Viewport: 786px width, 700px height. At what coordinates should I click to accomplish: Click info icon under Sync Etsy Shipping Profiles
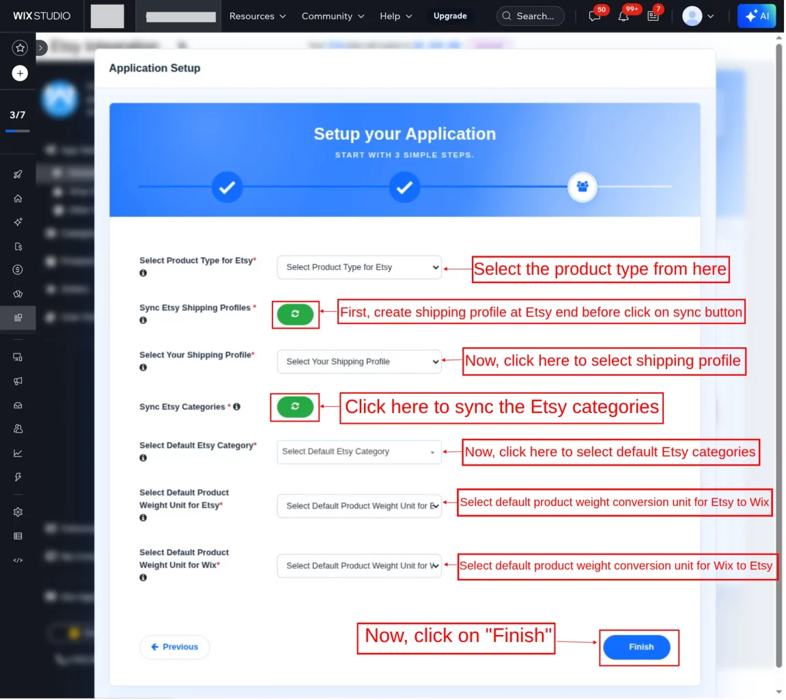[x=143, y=320]
